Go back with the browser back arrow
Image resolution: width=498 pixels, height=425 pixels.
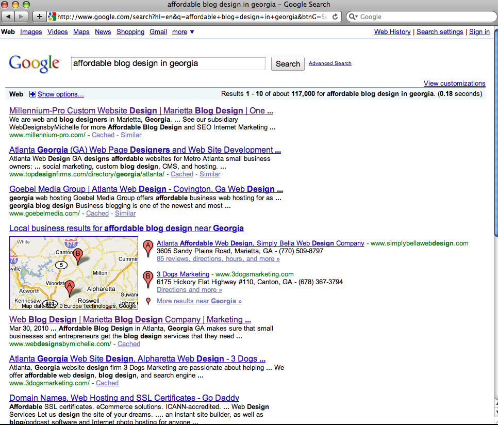coord(8,17)
